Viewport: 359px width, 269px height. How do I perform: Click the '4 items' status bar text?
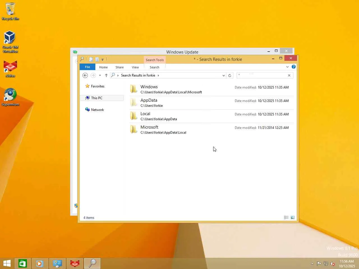(x=89, y=218)
